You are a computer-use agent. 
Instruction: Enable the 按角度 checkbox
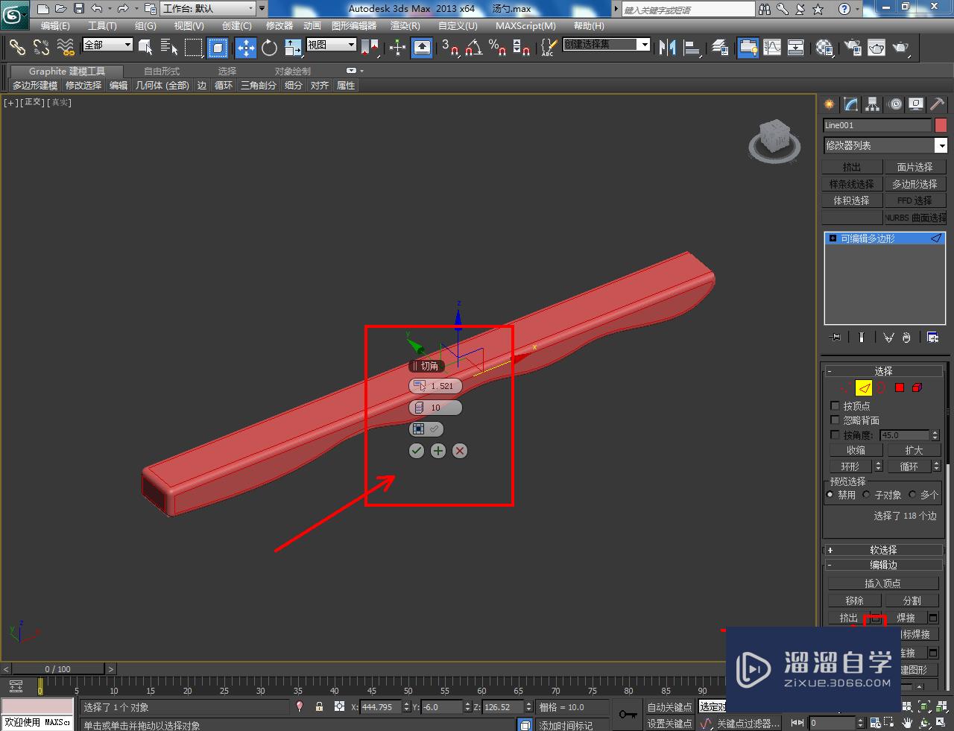coord(835,434)
